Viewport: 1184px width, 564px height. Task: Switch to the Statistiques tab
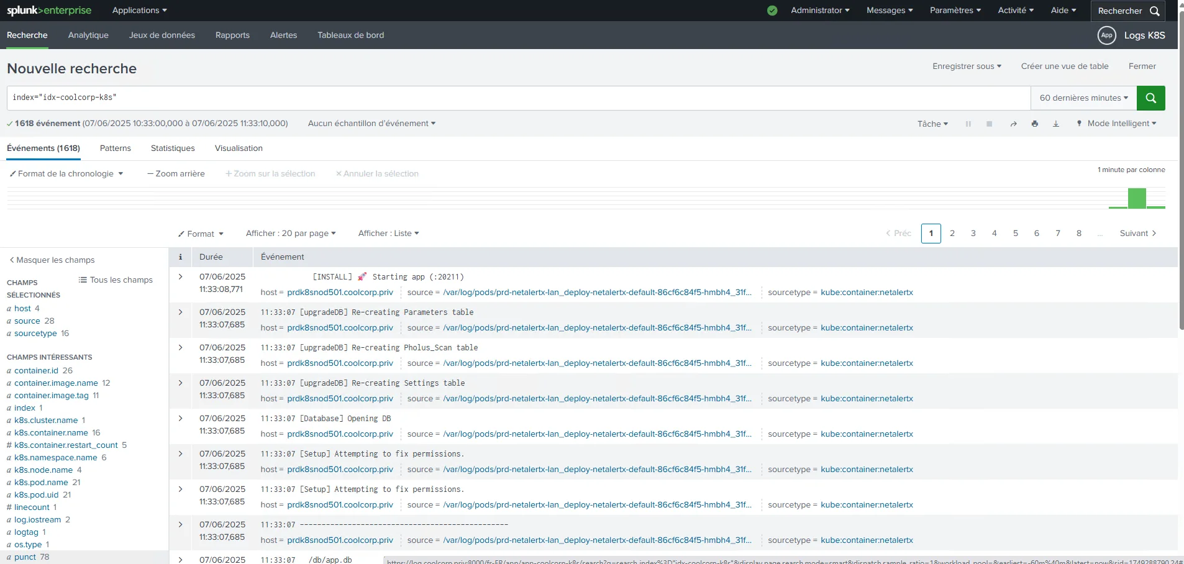tap(173, 148)
